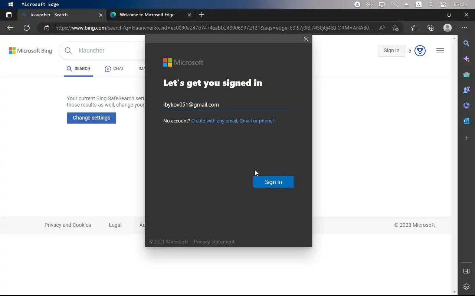Click scrollbar down arrow
475x296 pixels.
(x=455, y=292)
